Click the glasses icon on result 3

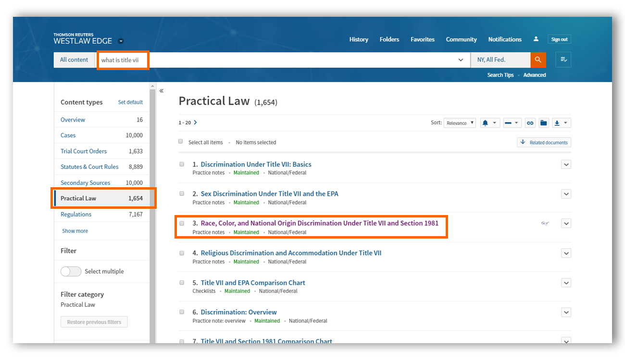pyautogui.click(x=545, y=223)
